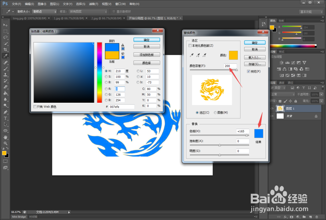
Task: Select the Hand tool
Action: 6,137
